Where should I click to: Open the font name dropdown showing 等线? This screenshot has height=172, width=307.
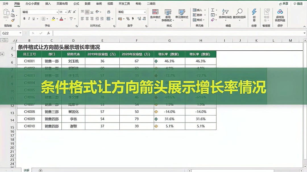pyautogui.click(x=57, y=12)
